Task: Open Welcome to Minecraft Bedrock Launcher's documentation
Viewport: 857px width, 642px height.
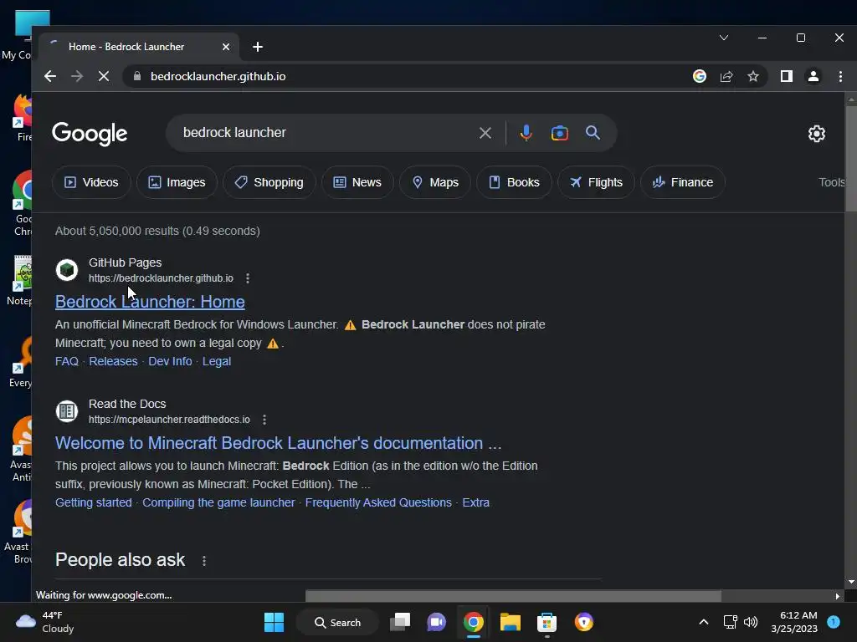Action: pos(278,443)
